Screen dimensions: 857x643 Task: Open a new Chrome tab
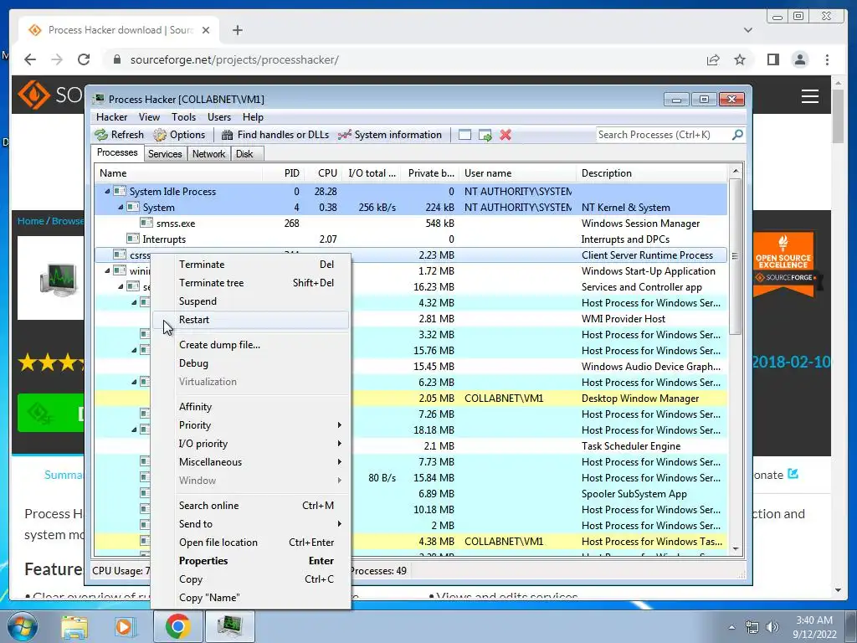pos(237,30)
